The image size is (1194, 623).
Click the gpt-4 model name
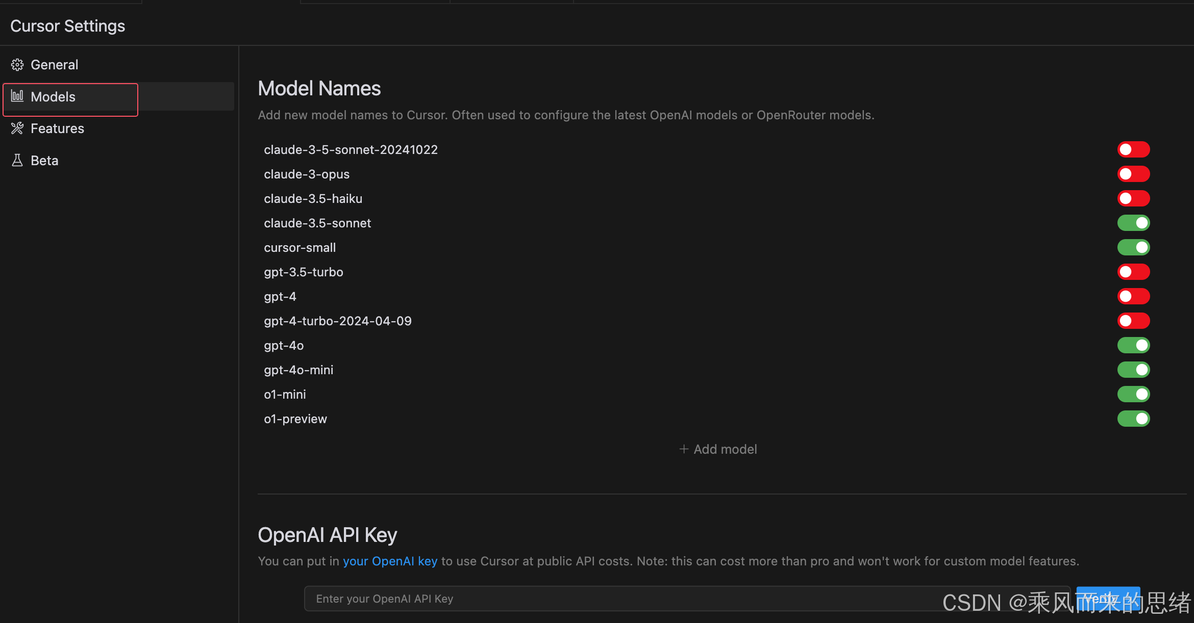click(x=280, y=296)
